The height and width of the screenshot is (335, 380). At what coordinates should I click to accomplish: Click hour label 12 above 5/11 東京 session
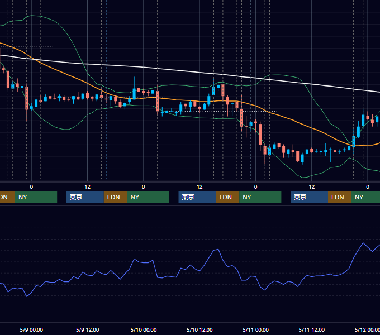[x=312, y=187]
